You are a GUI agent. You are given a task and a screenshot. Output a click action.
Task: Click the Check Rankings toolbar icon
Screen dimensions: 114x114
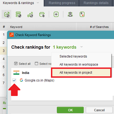tap(7, 14)
